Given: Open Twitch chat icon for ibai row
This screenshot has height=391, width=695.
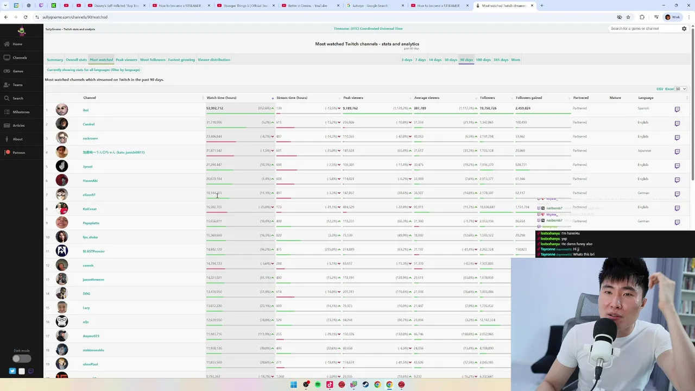Looking at the screenshot, I should click(x=677, y=109).
